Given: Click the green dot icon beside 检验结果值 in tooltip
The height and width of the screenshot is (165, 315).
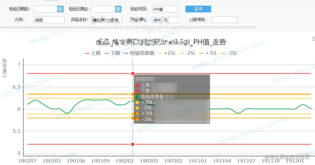Looking at the screenshot, I should point(137,96).
